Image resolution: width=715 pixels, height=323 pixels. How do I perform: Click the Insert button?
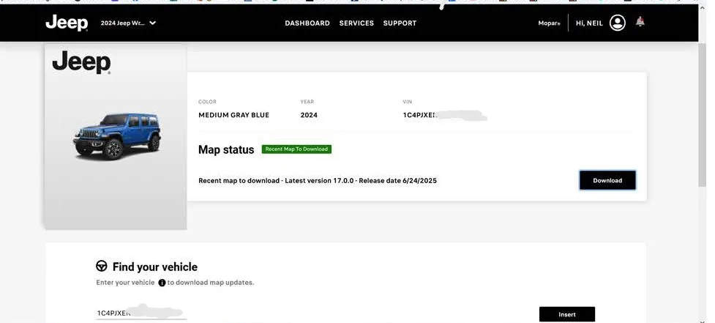tap(566, 314)
